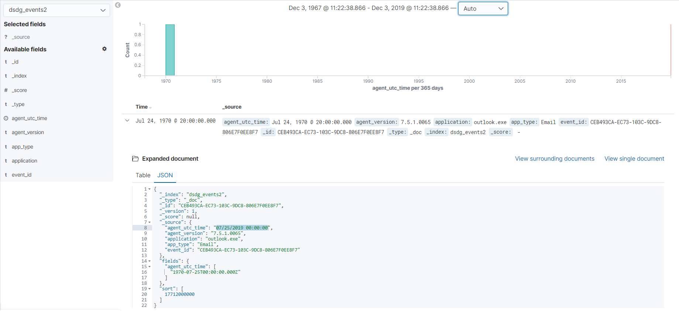Click the hash icon beside _score field
Screen dimensions: 679x311
[6, 90]
